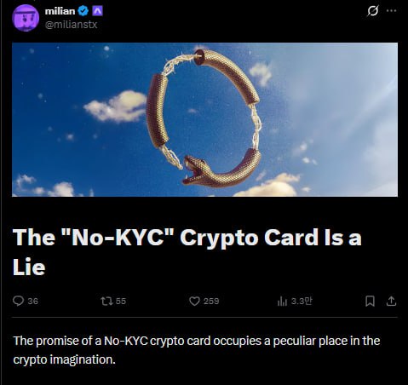
Task: Click the views bar chart icon
Action: point(282,301)
